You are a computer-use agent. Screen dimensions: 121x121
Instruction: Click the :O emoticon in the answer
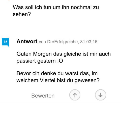(60, 61)
